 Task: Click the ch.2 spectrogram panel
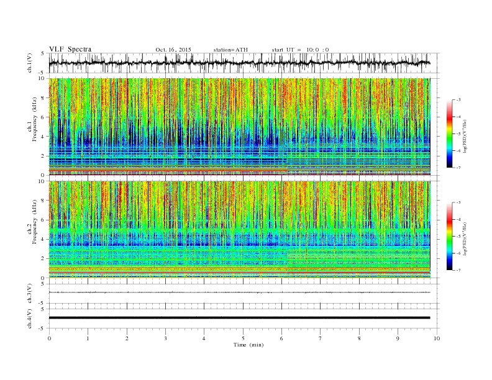point(239,229)
